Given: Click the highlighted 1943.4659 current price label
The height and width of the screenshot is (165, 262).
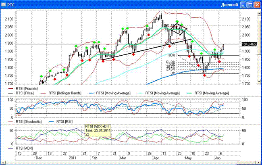Looking at the screenshot, I should [x=250, y=44].
